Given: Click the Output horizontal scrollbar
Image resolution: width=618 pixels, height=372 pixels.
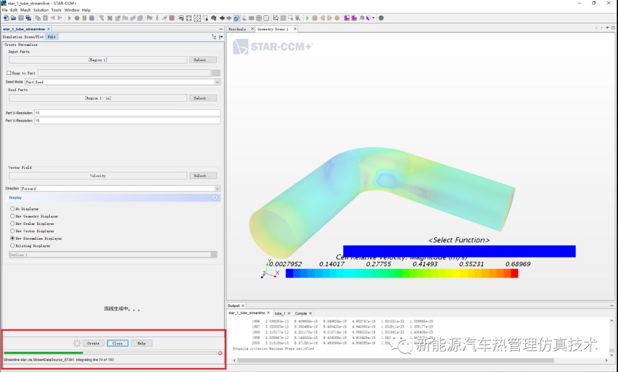Looking at the screenshot, I should [396, 360].
